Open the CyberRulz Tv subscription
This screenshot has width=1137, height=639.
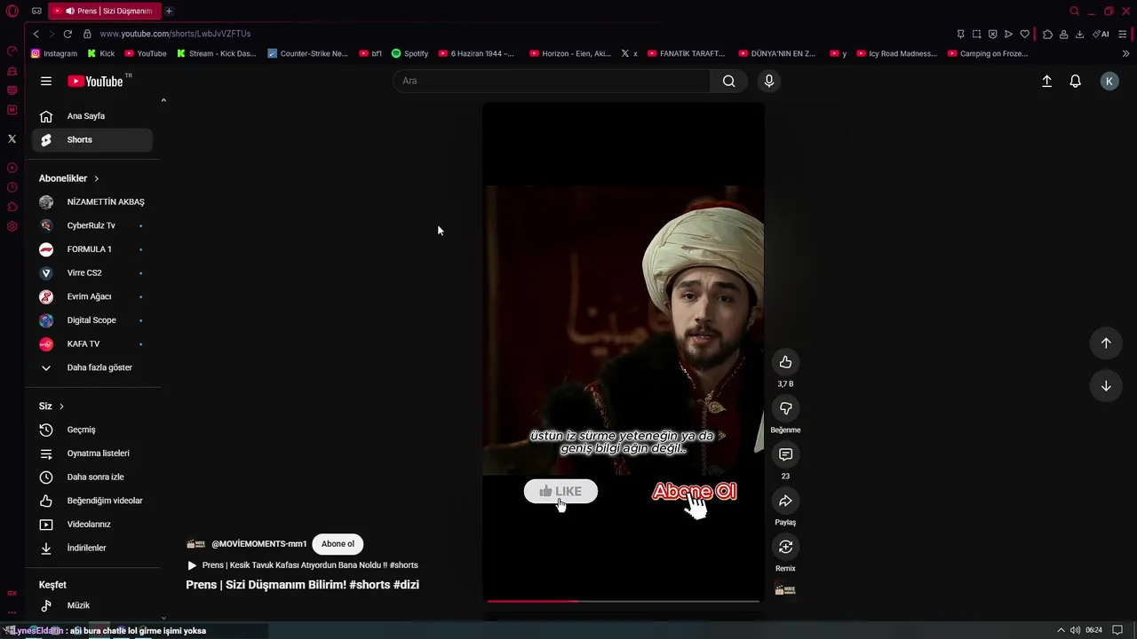pyautogui.click(x=92, y=225)
